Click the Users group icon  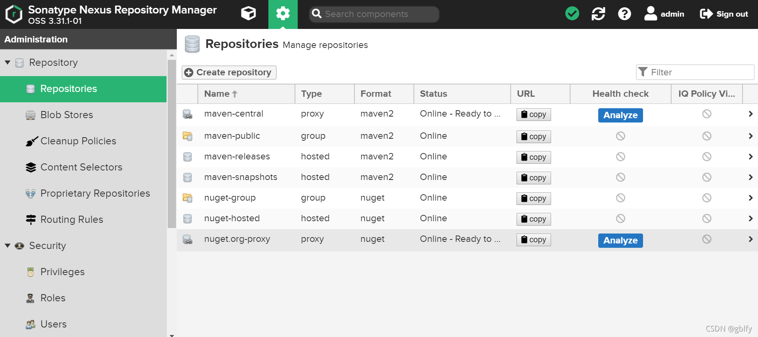(31, 324)
